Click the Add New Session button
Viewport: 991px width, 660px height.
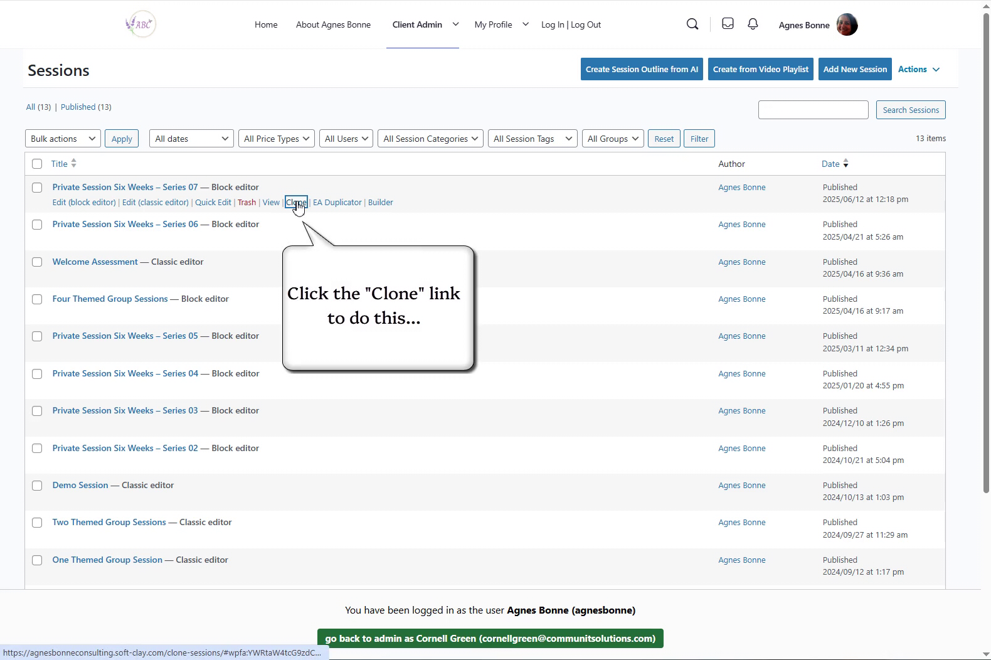coord(855,69)
